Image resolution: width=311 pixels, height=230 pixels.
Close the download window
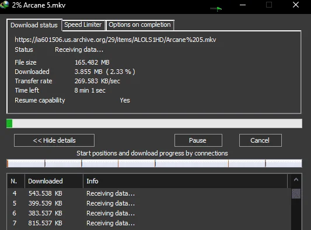(296, 5)
